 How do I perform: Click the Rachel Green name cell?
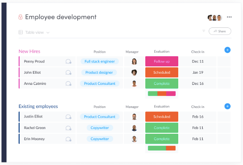coord(47,128)
